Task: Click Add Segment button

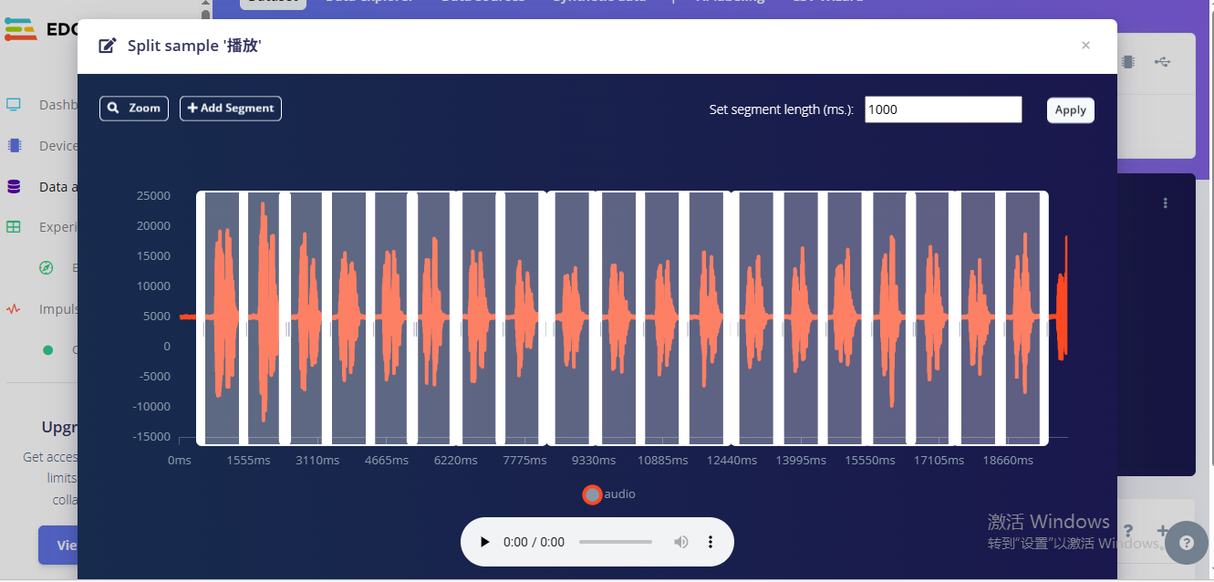Action: click(230, 109)
